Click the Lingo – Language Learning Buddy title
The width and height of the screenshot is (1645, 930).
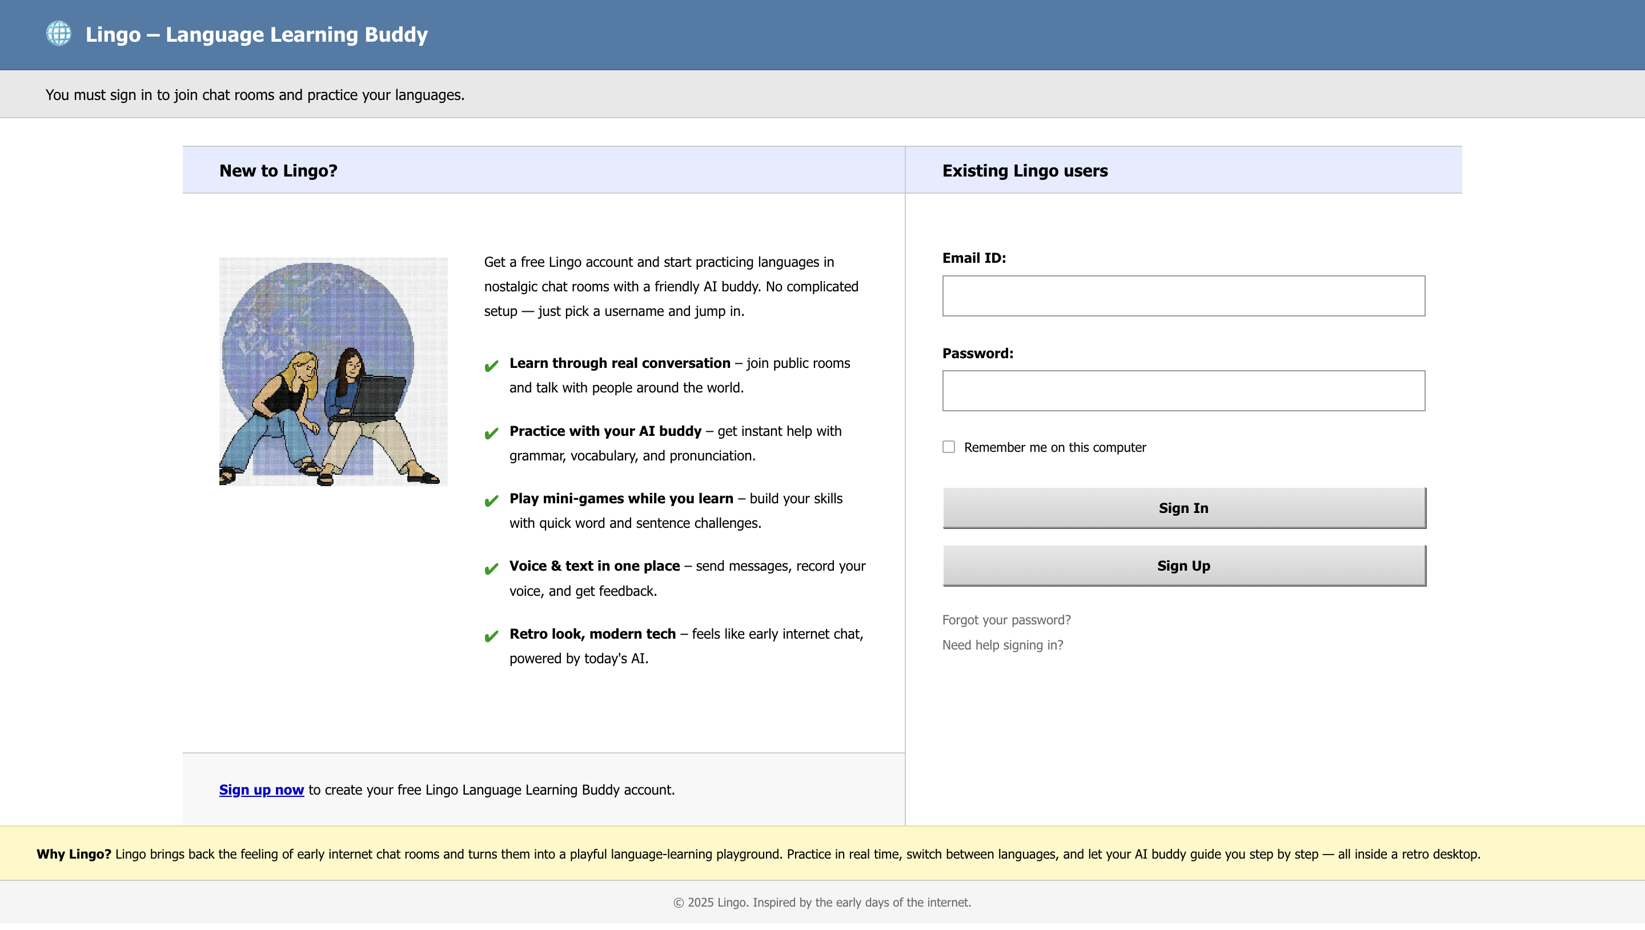pyautogui.click(x=256, y=34)
